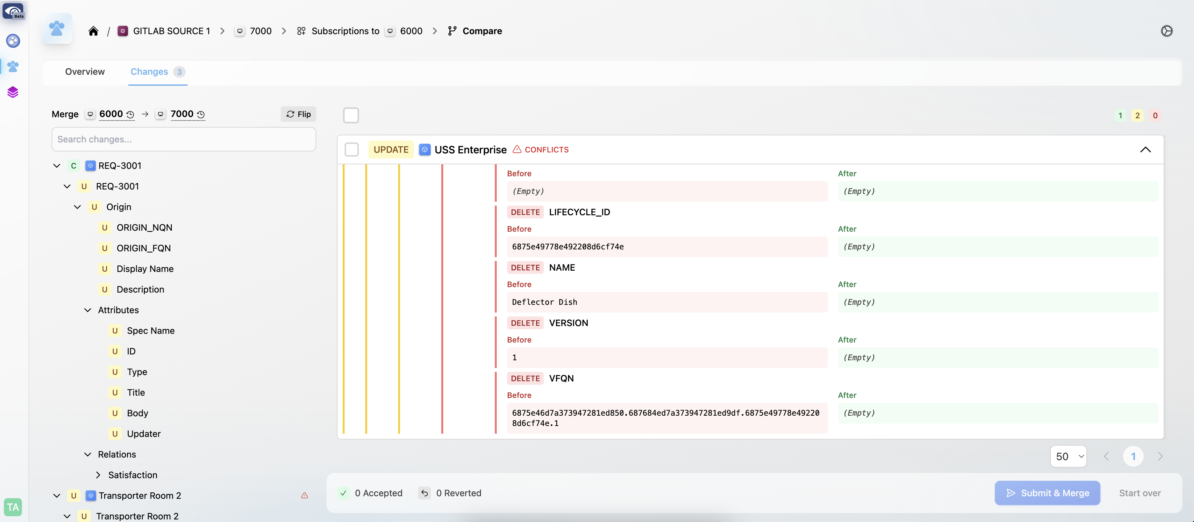Click the Deflector Dish before value
1194x522 pixels.
coord(667,303)
